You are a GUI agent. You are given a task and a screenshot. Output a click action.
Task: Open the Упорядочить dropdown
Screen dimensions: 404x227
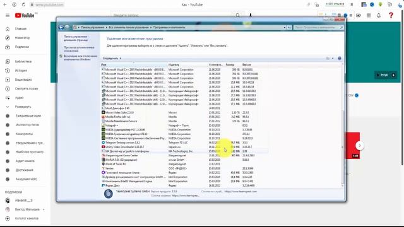[112, 59]
